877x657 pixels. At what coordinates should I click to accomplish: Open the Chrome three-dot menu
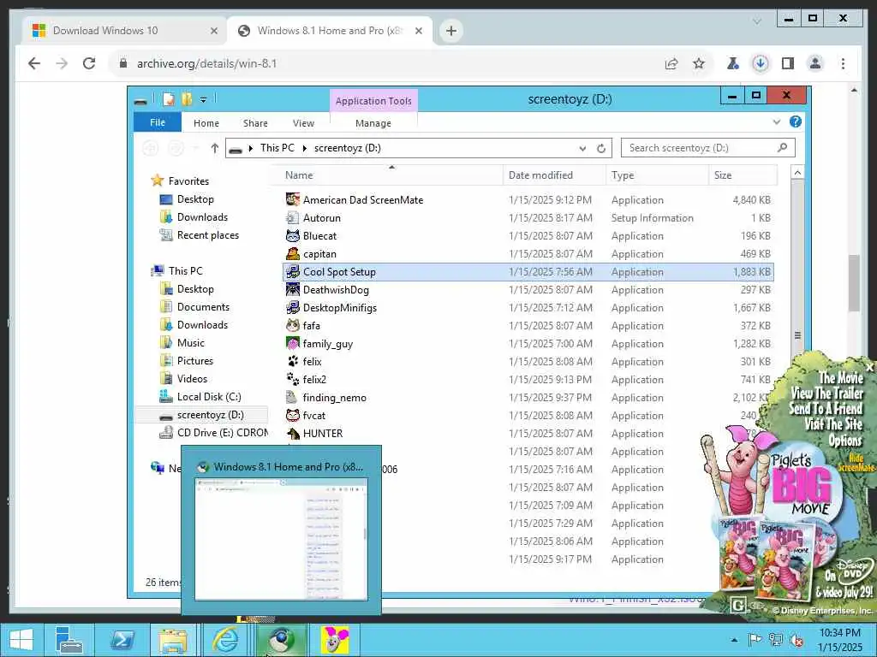point(843,63)
